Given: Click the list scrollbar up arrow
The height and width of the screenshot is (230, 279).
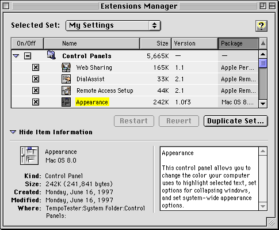Looking at the screenshot, I should click(x=263, y=54).
